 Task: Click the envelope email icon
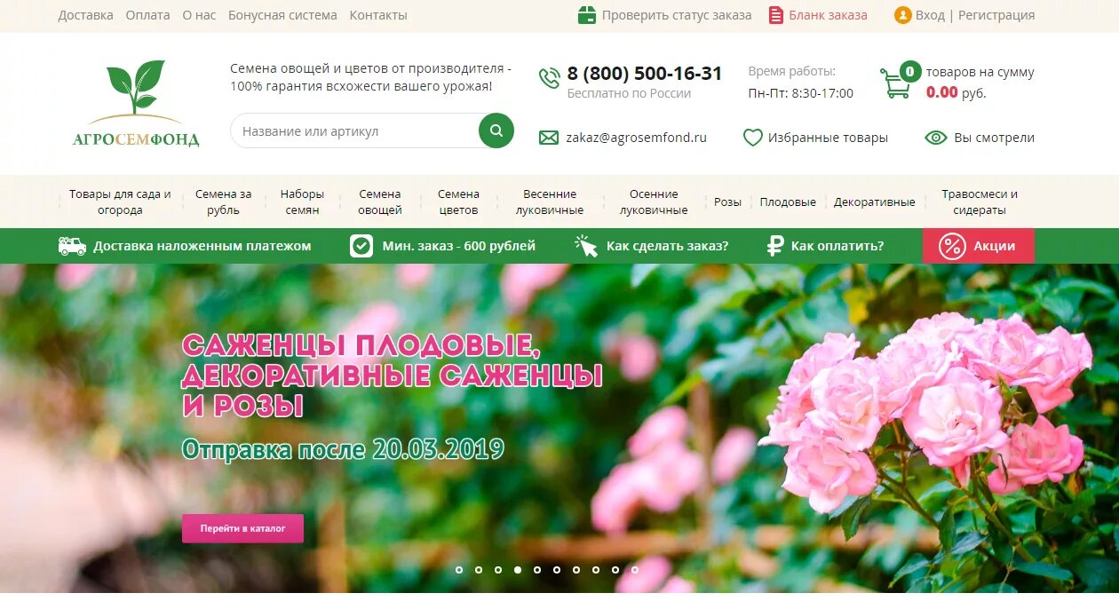(x=549, y=138)
